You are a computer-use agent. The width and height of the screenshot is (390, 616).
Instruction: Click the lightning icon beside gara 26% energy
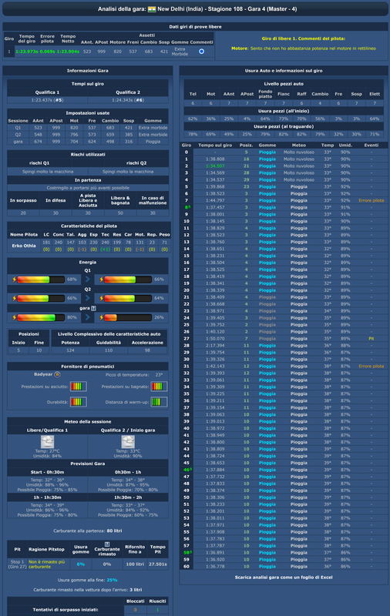coord(102,317)
